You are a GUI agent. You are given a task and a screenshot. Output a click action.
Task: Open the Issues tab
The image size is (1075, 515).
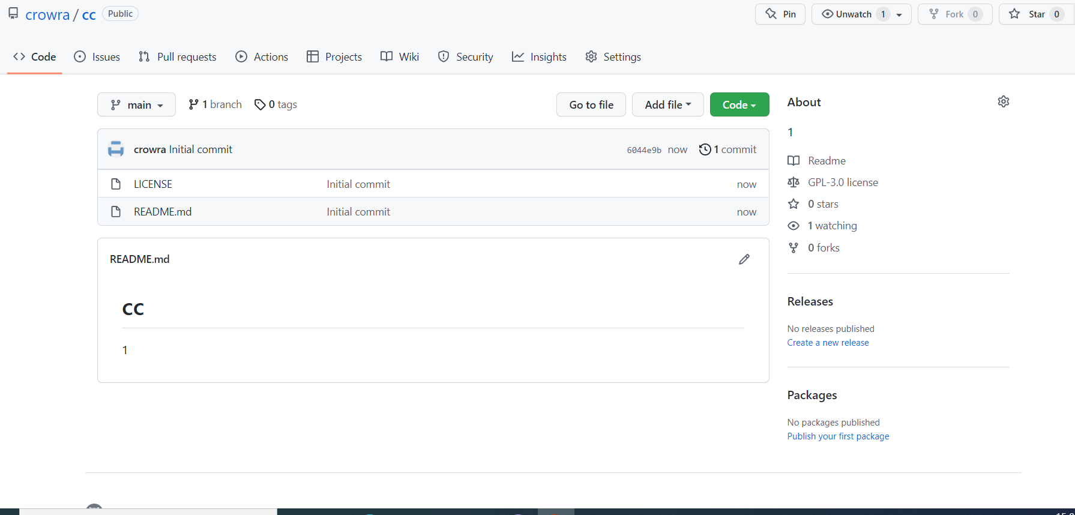click(97, 57)
